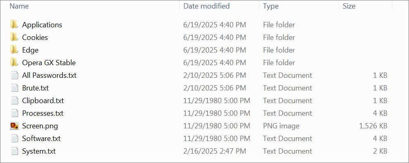Sort by the Size column header
Image resolution: width=409 pixels, height=163 pixels.
[x=349, y=6]
